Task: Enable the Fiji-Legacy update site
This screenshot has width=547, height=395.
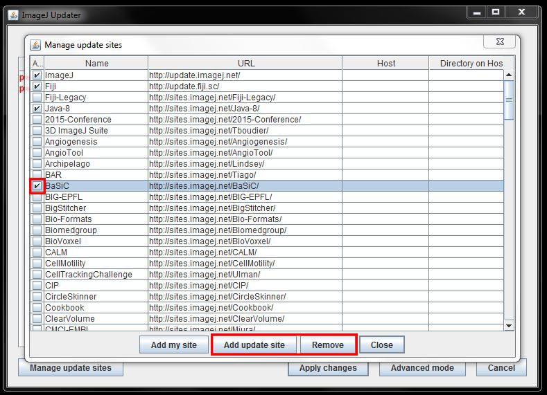Action: (37, 97)
